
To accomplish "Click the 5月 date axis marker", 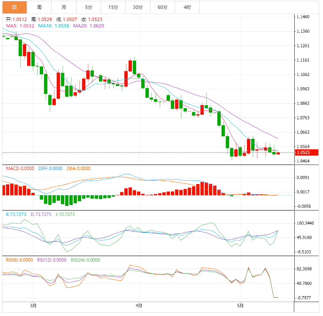I will [240, 306].
